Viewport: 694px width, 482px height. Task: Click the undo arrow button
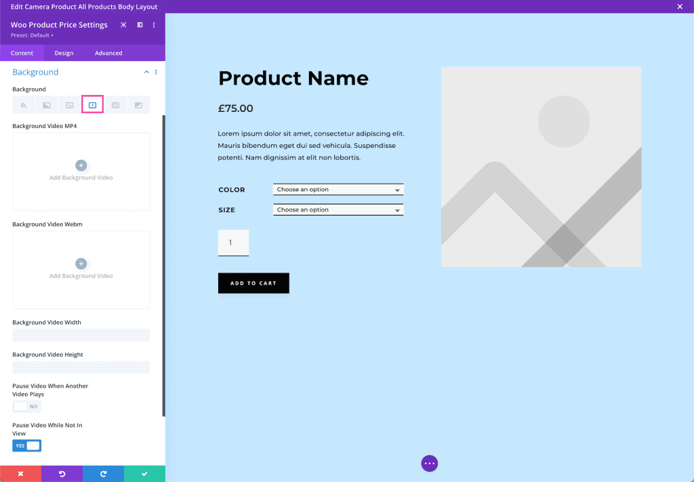click(x=62, y=473)
